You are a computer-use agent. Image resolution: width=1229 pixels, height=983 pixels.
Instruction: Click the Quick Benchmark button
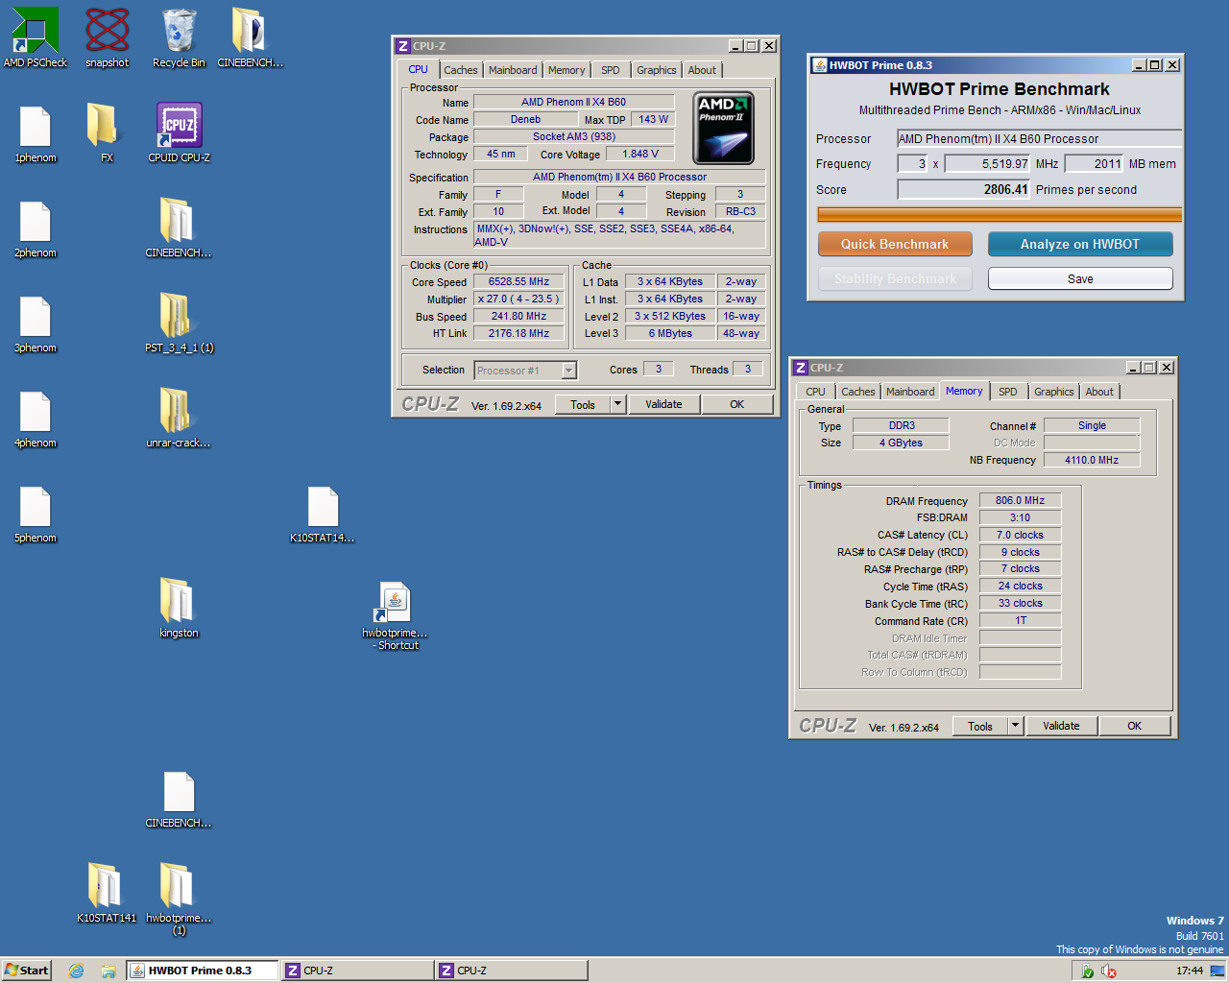(x=895, y=244)
